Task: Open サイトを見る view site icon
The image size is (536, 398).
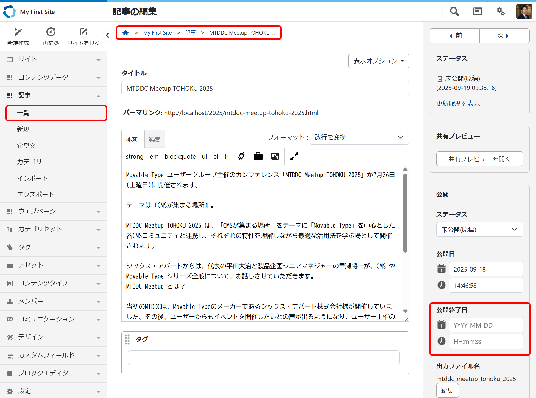Action: point(84,32)
